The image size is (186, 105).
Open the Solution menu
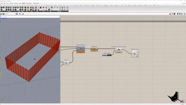click(x=16, y=3)
